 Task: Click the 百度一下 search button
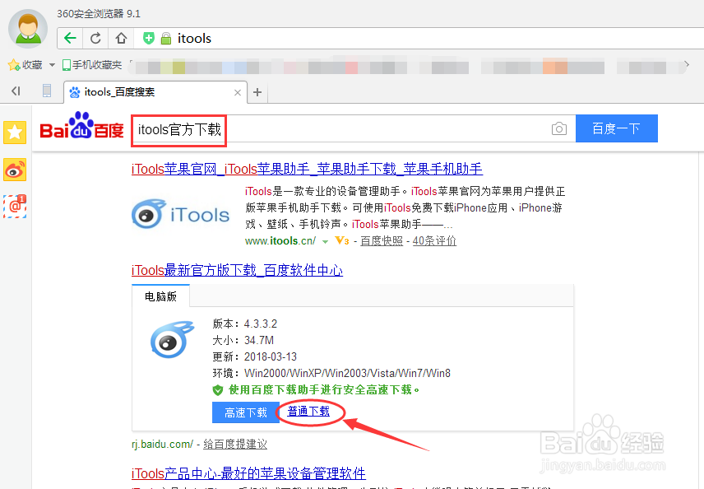click(x=617, y=128)
